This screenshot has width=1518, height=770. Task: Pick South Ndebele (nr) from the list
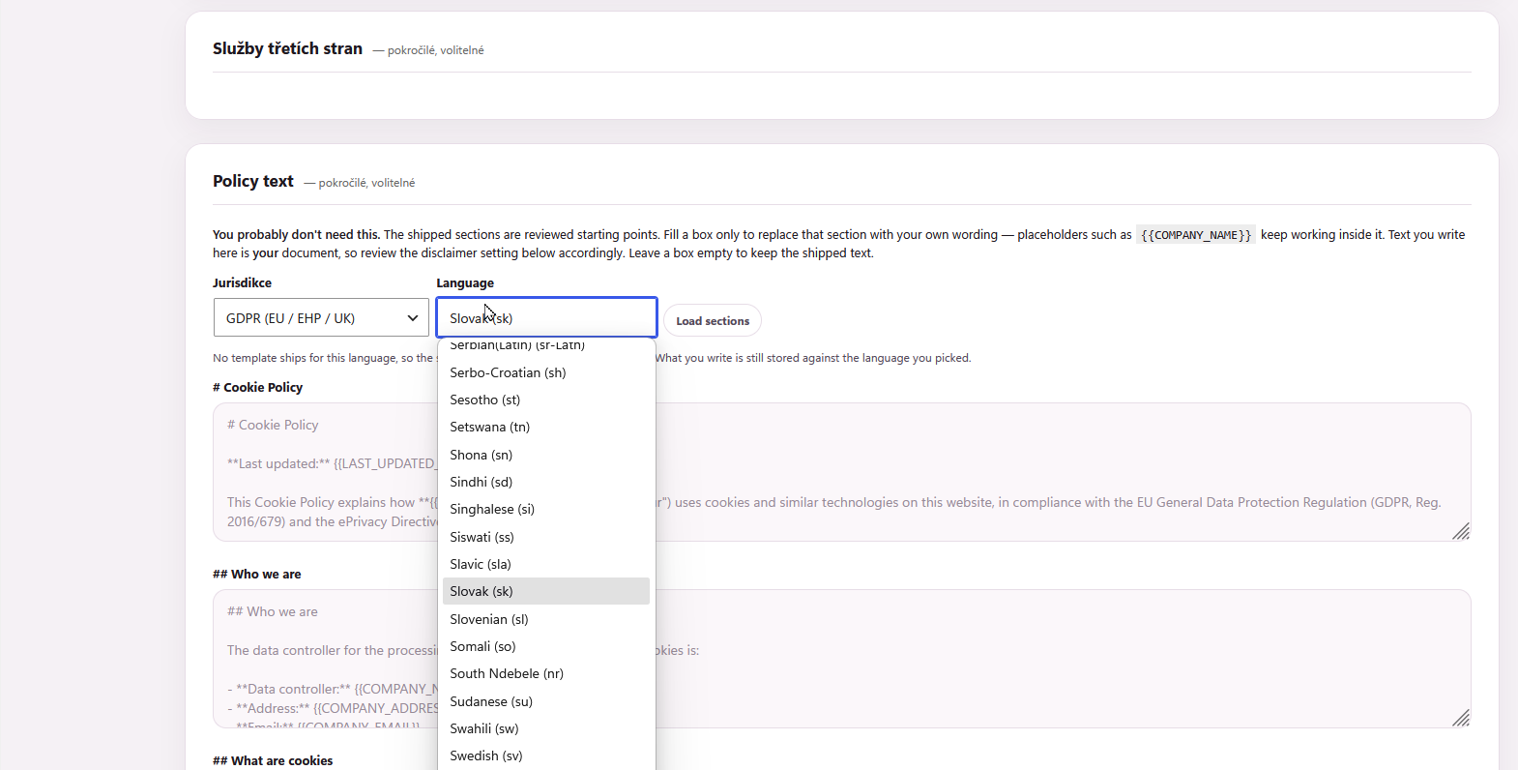pyautogui.click(x=546, y=673)
